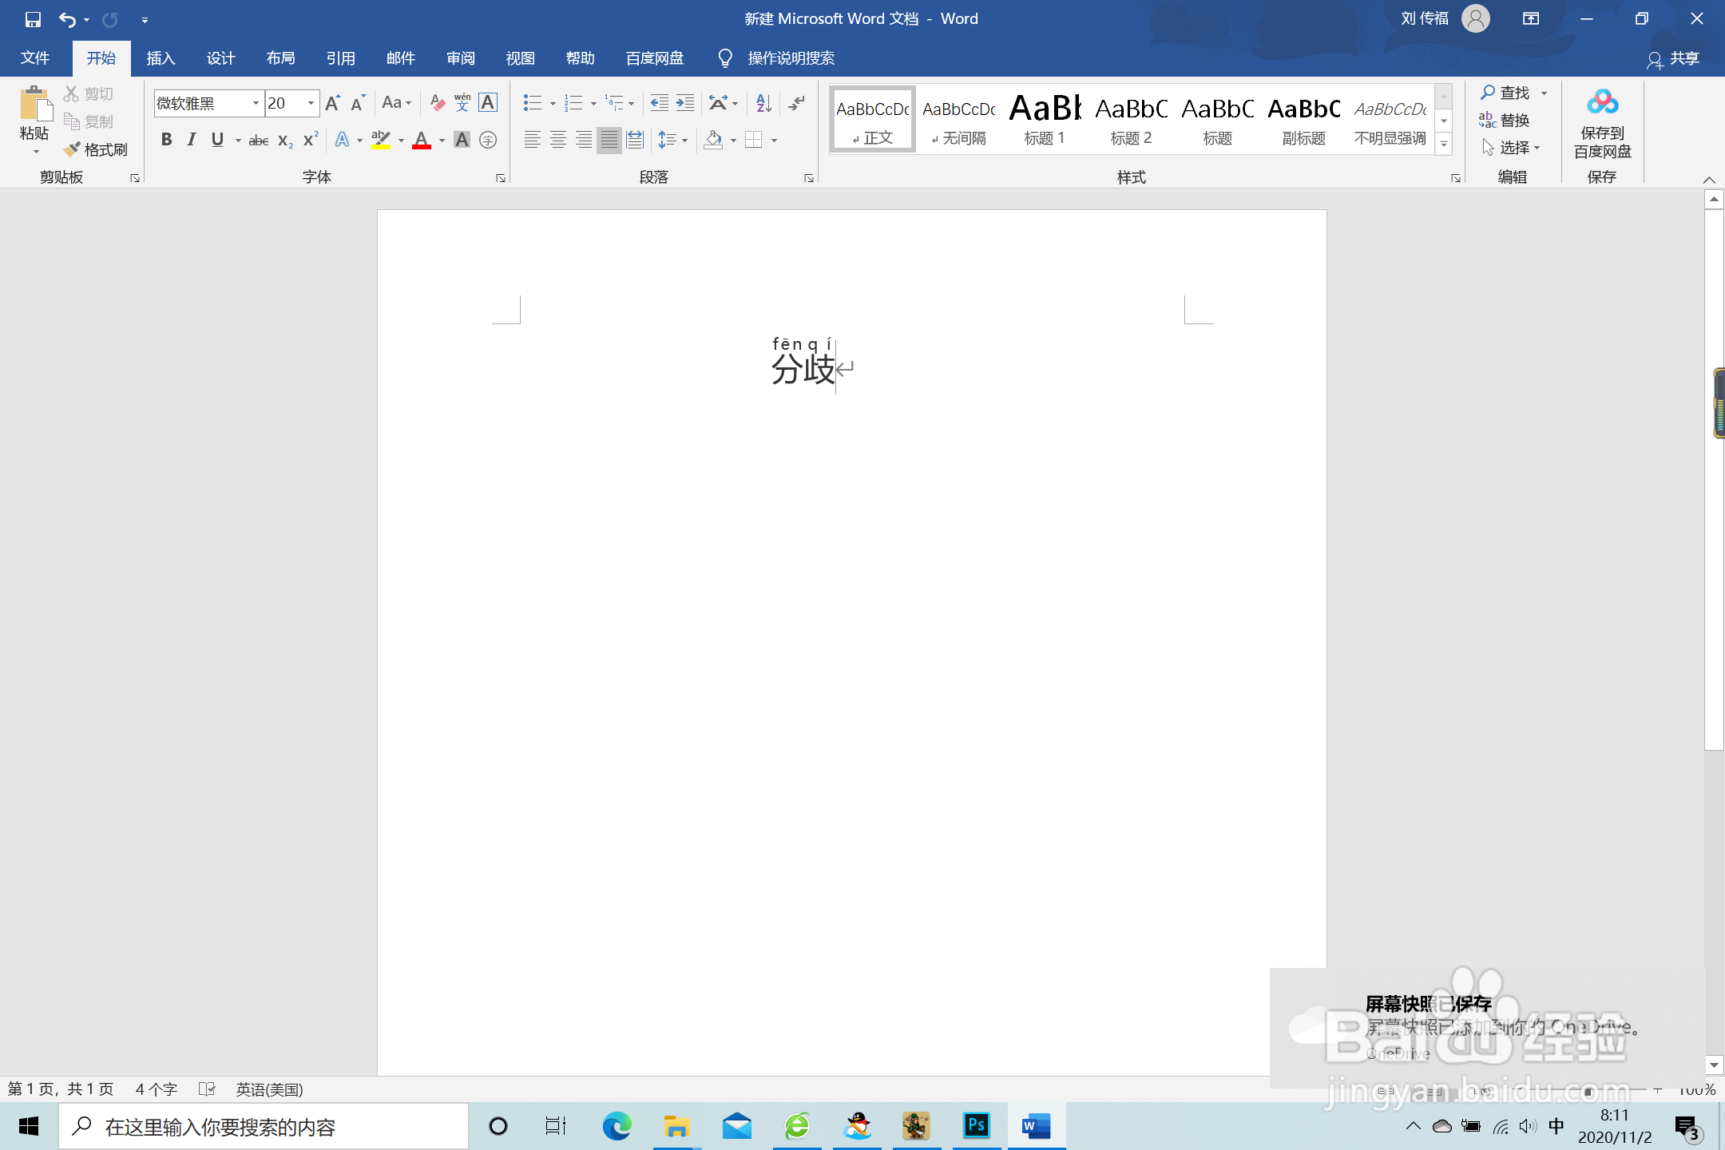Open line spacing options dropdown

(673, 140)
